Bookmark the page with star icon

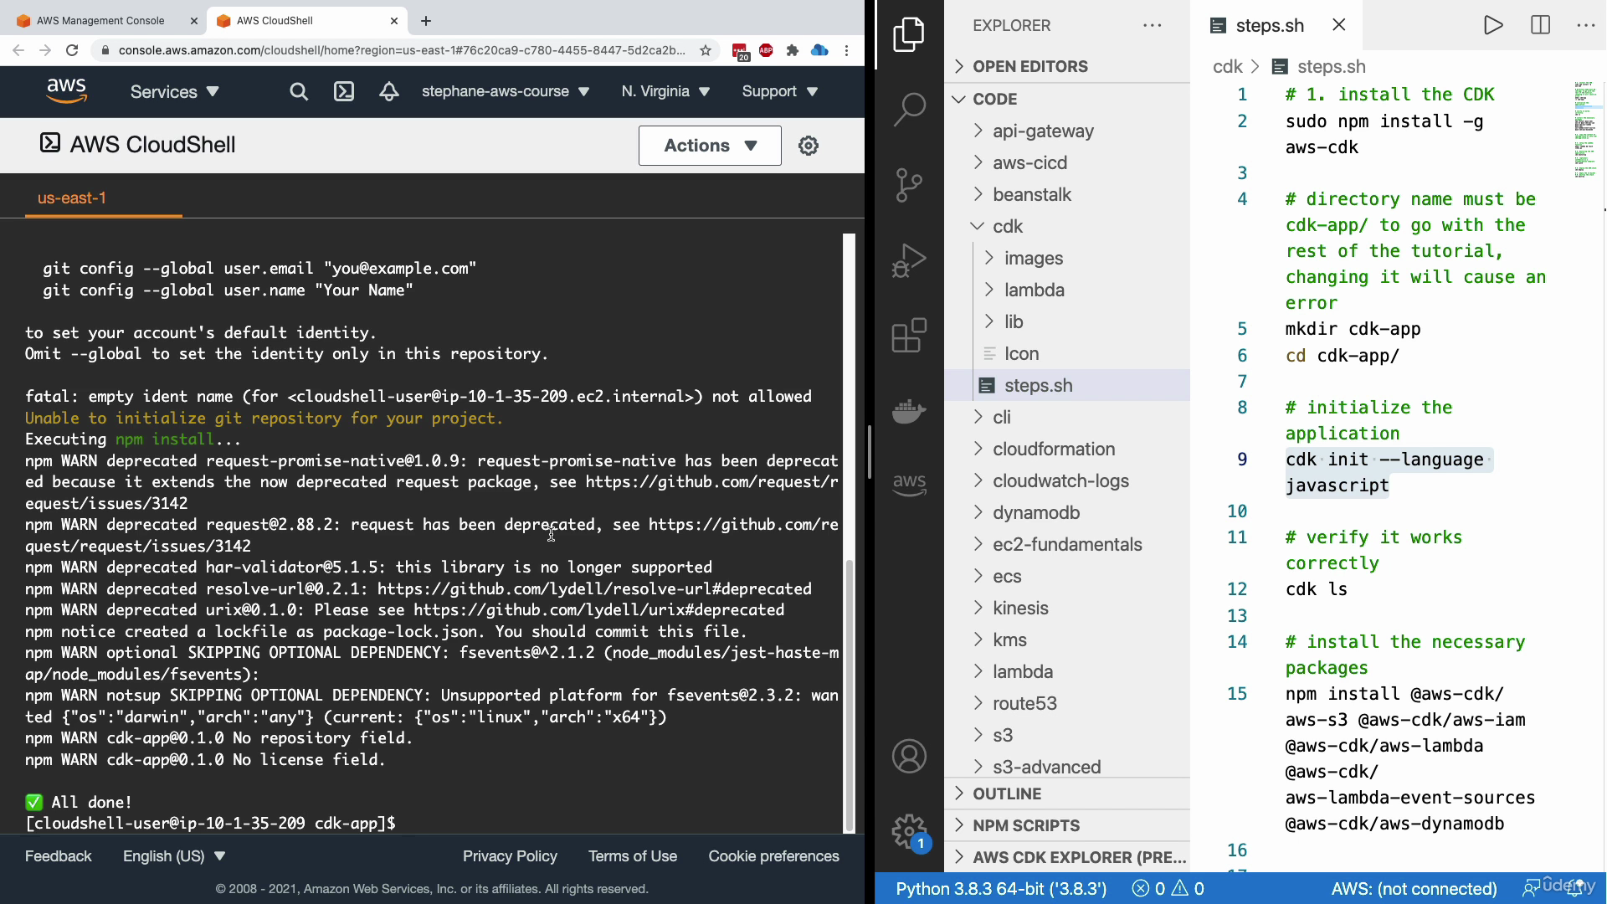pos(706,50)
